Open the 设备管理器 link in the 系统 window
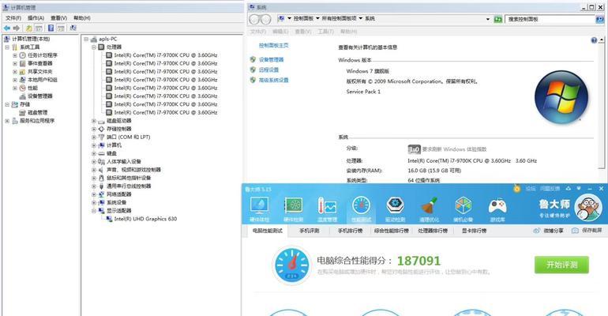Screen dimensions: 608x316 click(272, 60)
